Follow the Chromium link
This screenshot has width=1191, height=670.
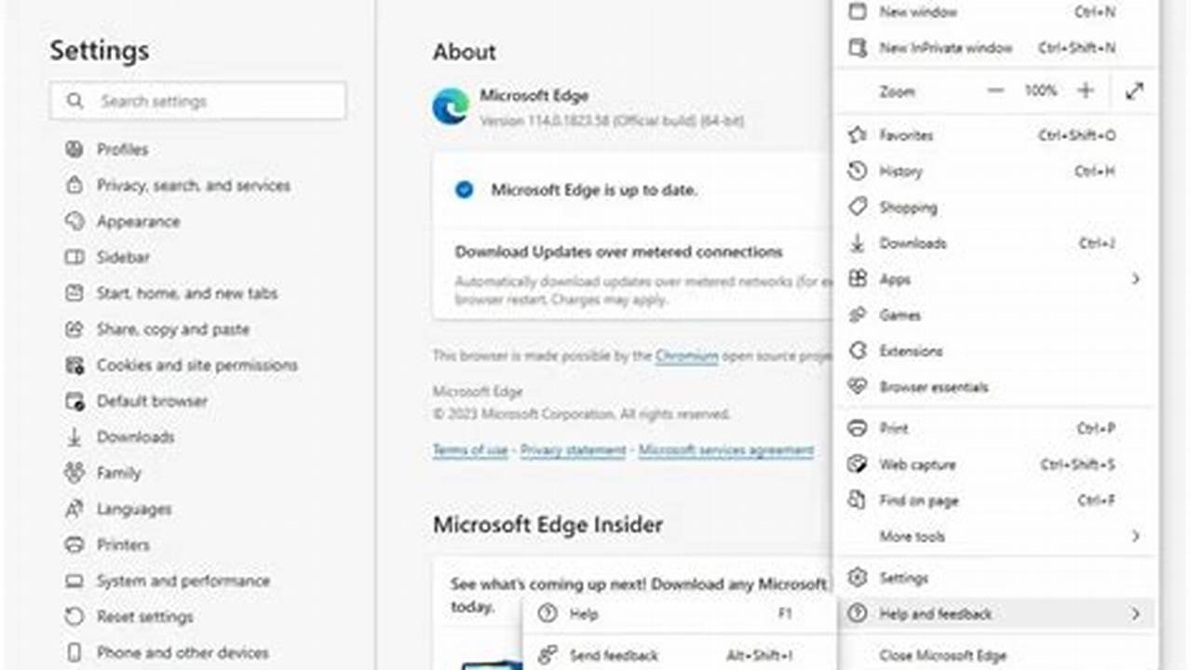(686, 355)
